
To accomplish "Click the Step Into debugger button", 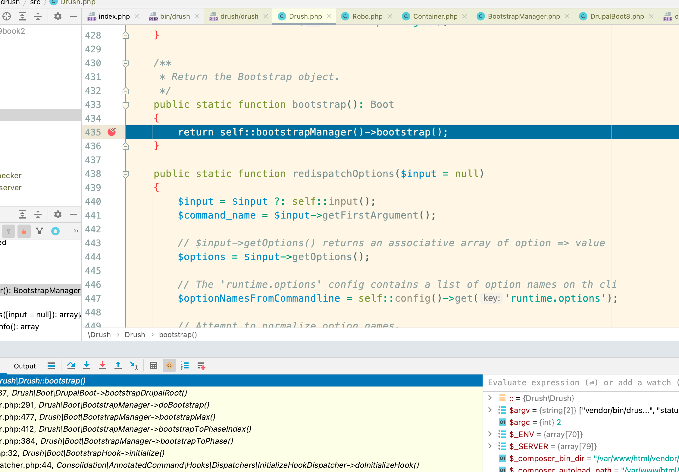I will click(87, 366).
